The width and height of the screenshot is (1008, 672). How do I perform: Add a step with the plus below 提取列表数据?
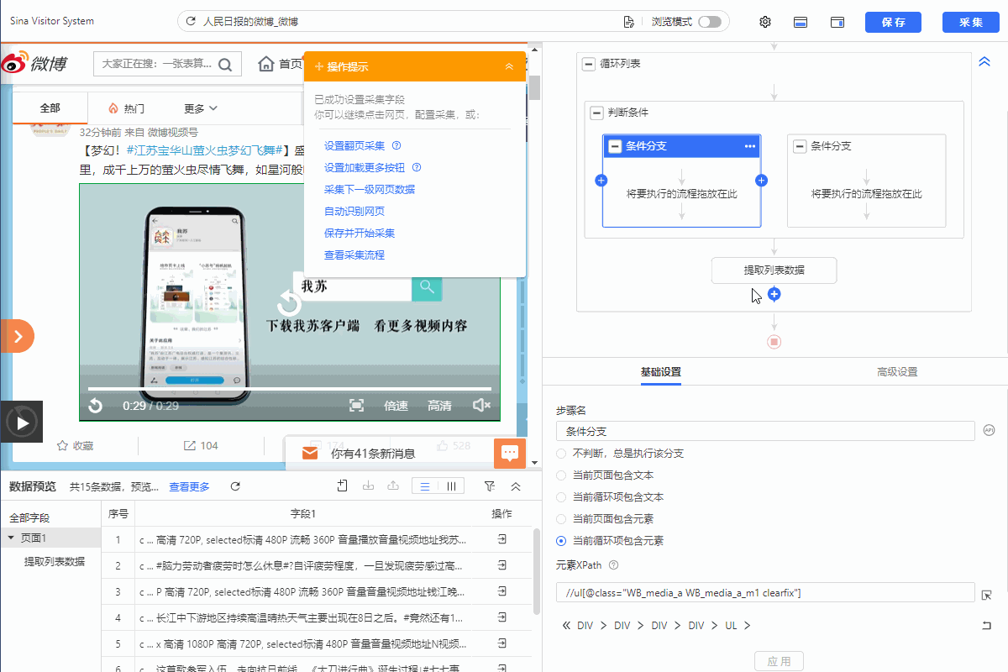point(774,294)
